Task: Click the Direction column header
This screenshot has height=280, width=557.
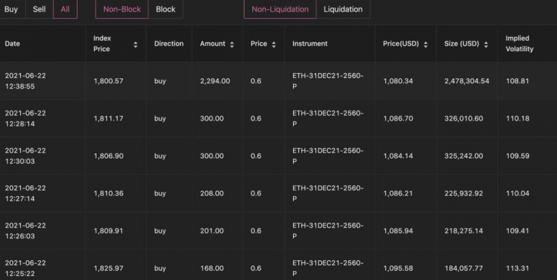Action: click(x=169, y=44)
